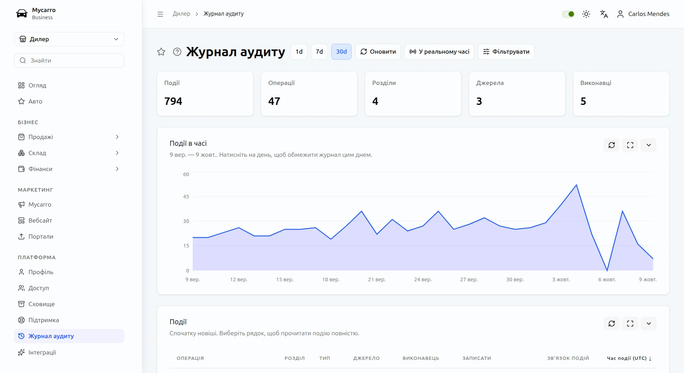Open the Дилер workspace dropdown
Screen dimensions: 684x373
tap(69, 39)
